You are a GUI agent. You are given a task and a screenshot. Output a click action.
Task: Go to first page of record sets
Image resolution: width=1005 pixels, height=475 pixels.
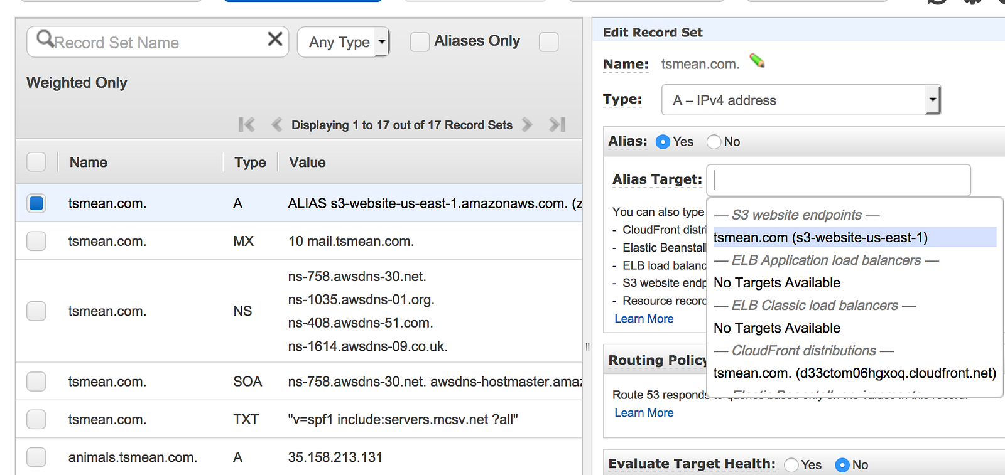pos(246,125)
